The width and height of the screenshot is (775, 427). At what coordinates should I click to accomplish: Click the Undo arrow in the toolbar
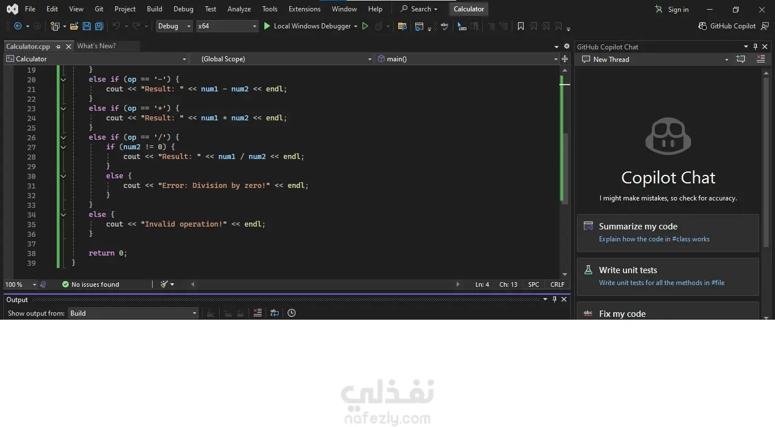click(x=116, y=26)
